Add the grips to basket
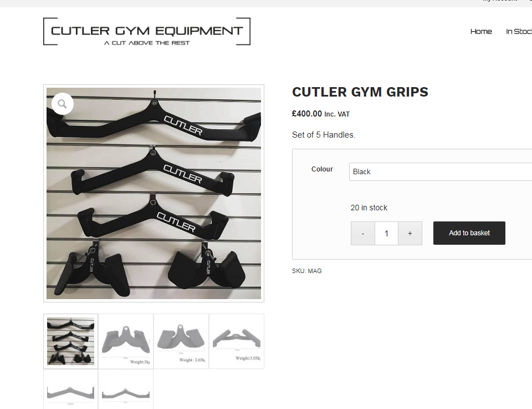 click(469, 233)
